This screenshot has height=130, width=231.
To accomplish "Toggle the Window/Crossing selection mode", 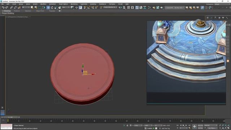I will 44,8.
